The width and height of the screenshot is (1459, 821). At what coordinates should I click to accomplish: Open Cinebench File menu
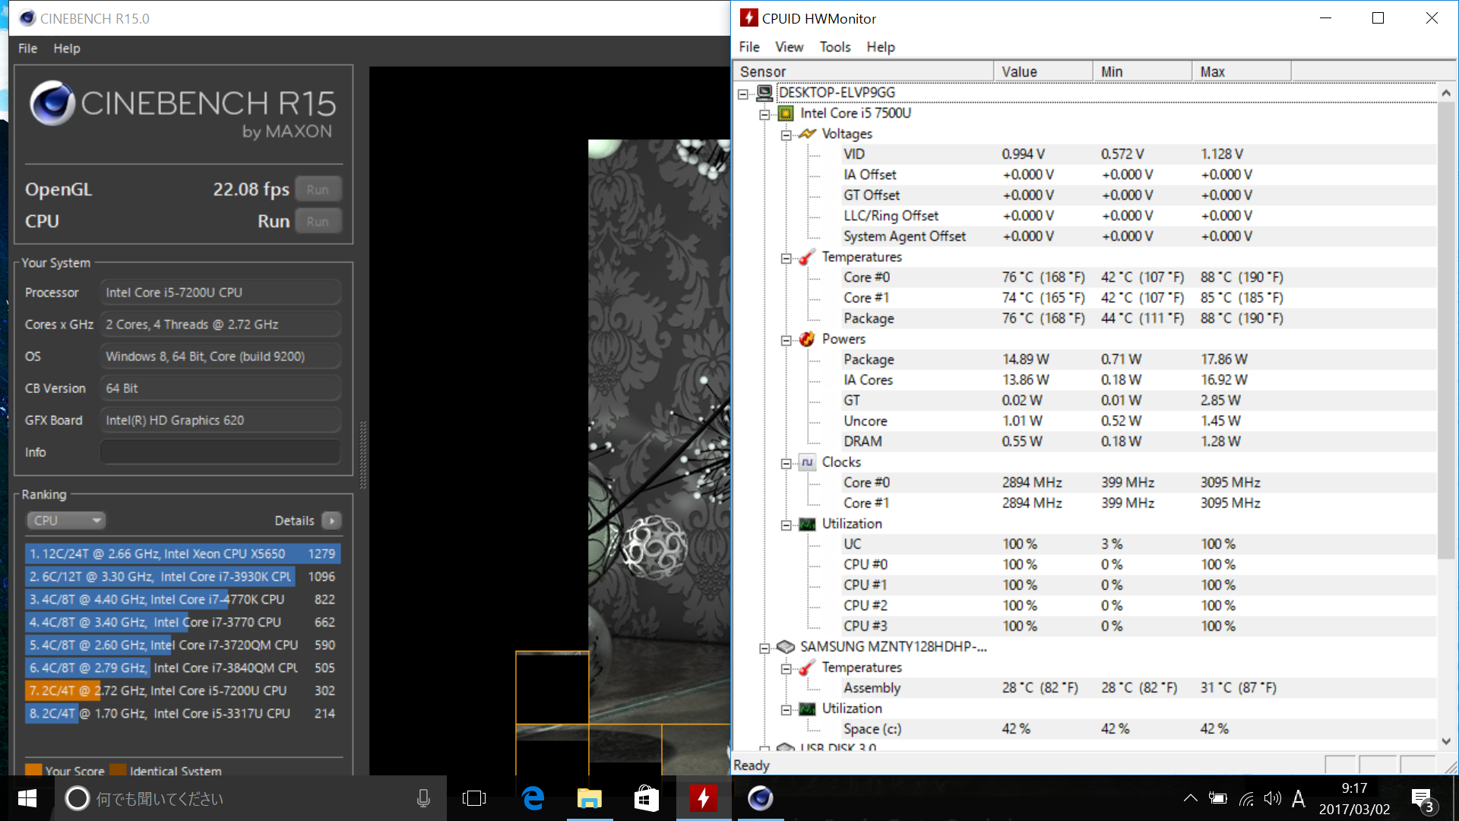click(x=27, y=48)
